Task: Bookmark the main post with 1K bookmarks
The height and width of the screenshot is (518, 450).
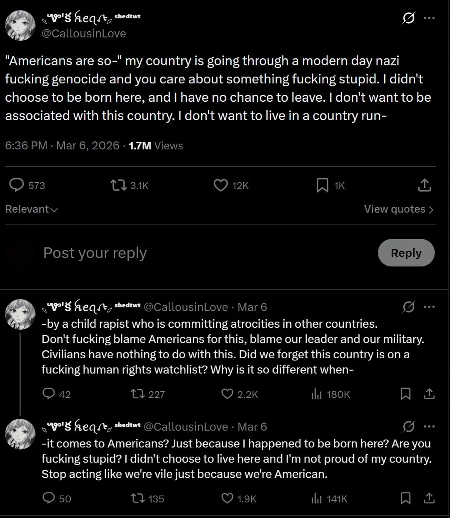Action: pyautogui.click(x=322, y=185)
